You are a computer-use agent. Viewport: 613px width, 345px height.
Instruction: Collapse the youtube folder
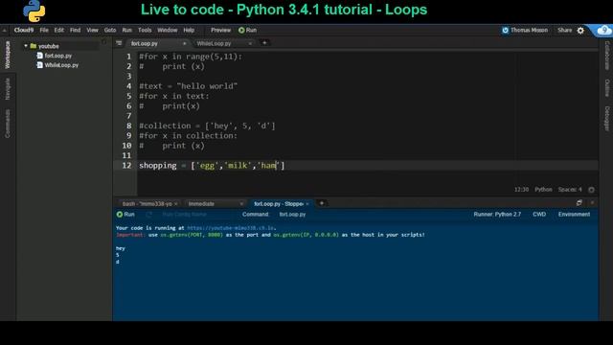pos(26,46)
